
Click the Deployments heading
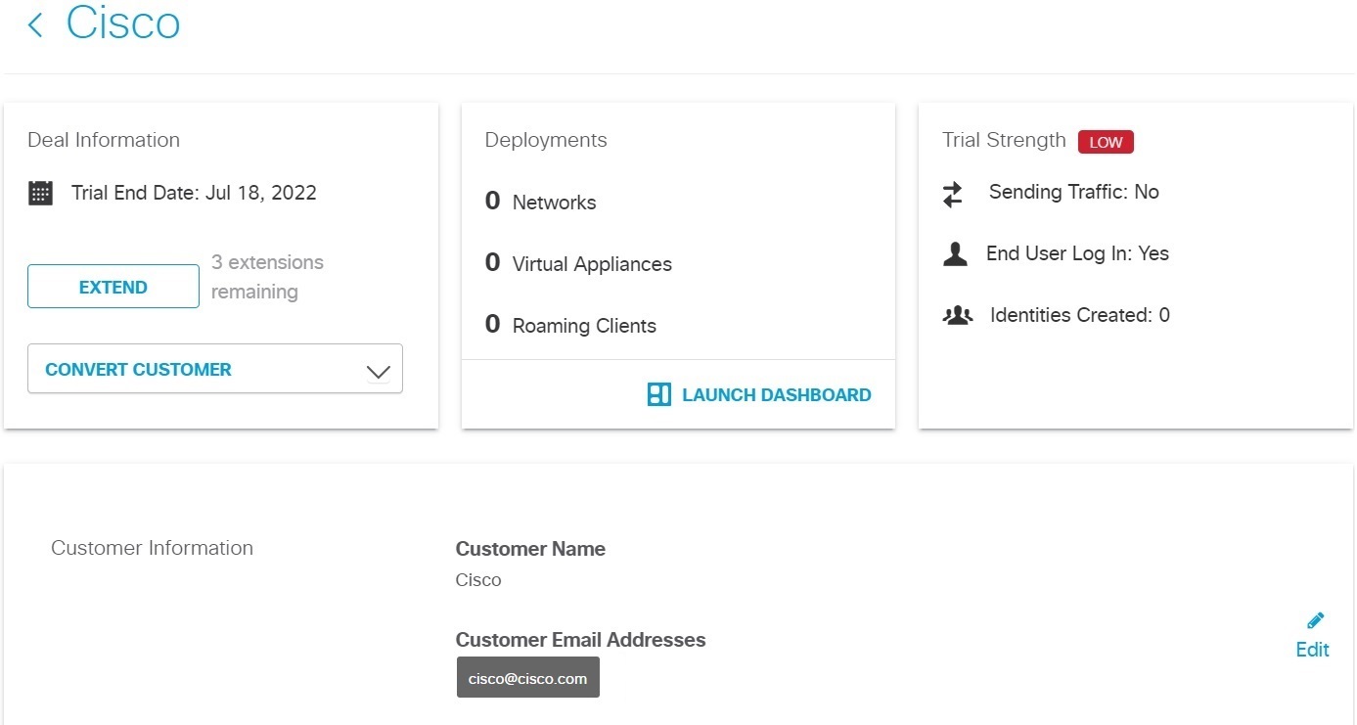tap(546, 140)
